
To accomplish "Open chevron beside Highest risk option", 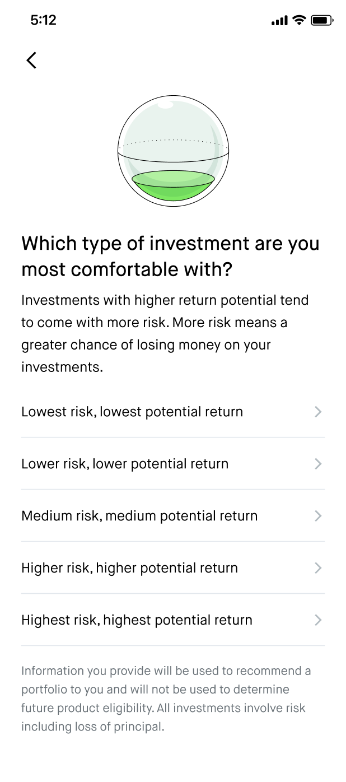I will click(318, 620).
